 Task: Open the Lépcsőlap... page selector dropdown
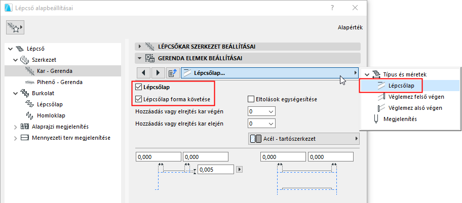(269, 73)
